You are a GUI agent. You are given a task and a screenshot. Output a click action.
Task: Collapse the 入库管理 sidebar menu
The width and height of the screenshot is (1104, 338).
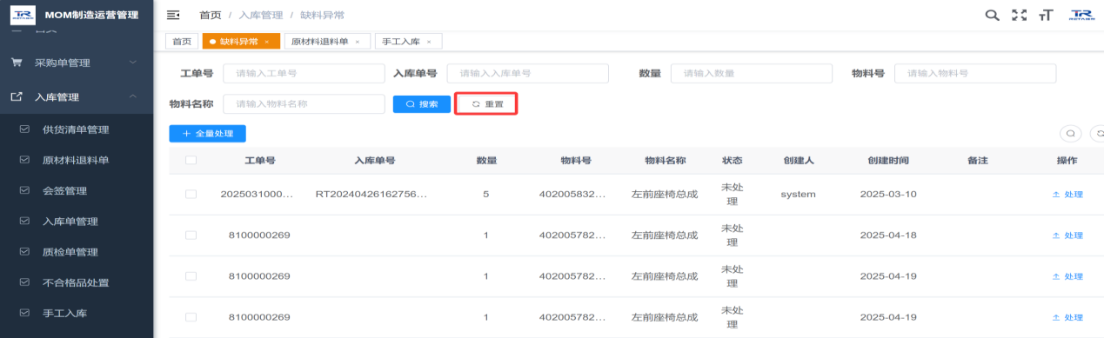(x=77, y=97)
